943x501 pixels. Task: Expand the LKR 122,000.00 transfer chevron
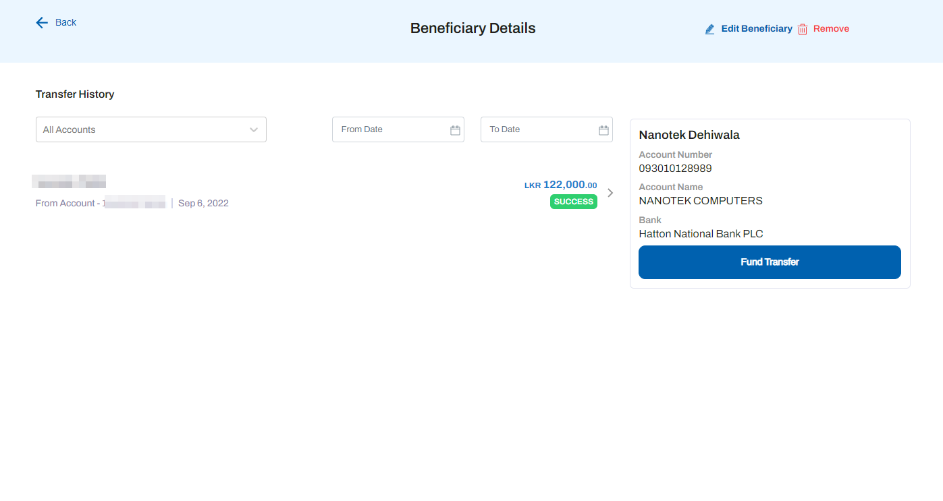(x=610, y=193)
